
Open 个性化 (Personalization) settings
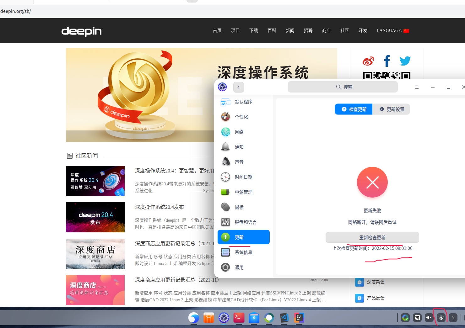[x=242, y=117]
